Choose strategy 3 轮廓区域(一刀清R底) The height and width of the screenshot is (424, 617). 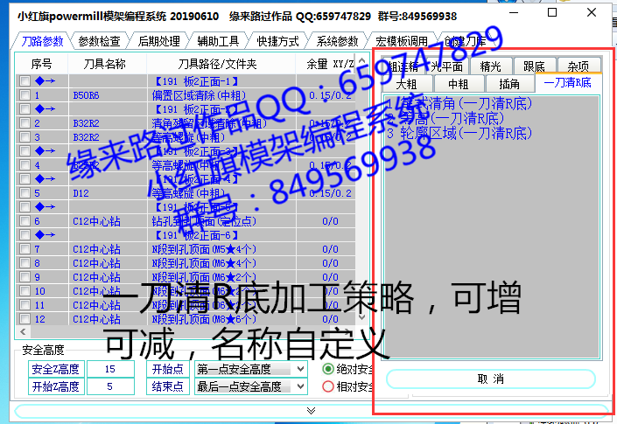click(459, 133)
